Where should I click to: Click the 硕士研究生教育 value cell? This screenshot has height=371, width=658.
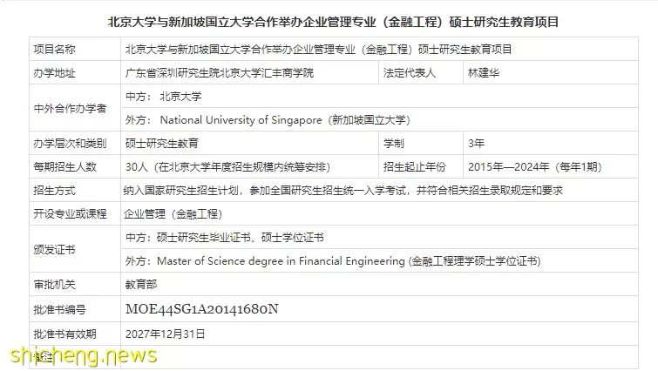click(x=249, y=143)
